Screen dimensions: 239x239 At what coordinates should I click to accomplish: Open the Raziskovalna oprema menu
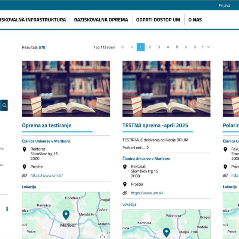(x=101, y=20)
